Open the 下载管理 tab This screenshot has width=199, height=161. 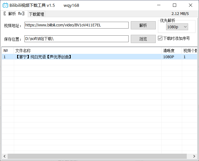pyautogui.click(x=36, y=14)
